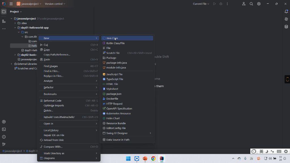Screen dimensions: 290x163
Task: Open input method settings gear
Action: (286, 151)
